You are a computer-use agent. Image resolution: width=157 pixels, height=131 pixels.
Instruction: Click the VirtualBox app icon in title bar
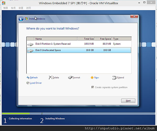pyautogui.click(x=4, y=3)
